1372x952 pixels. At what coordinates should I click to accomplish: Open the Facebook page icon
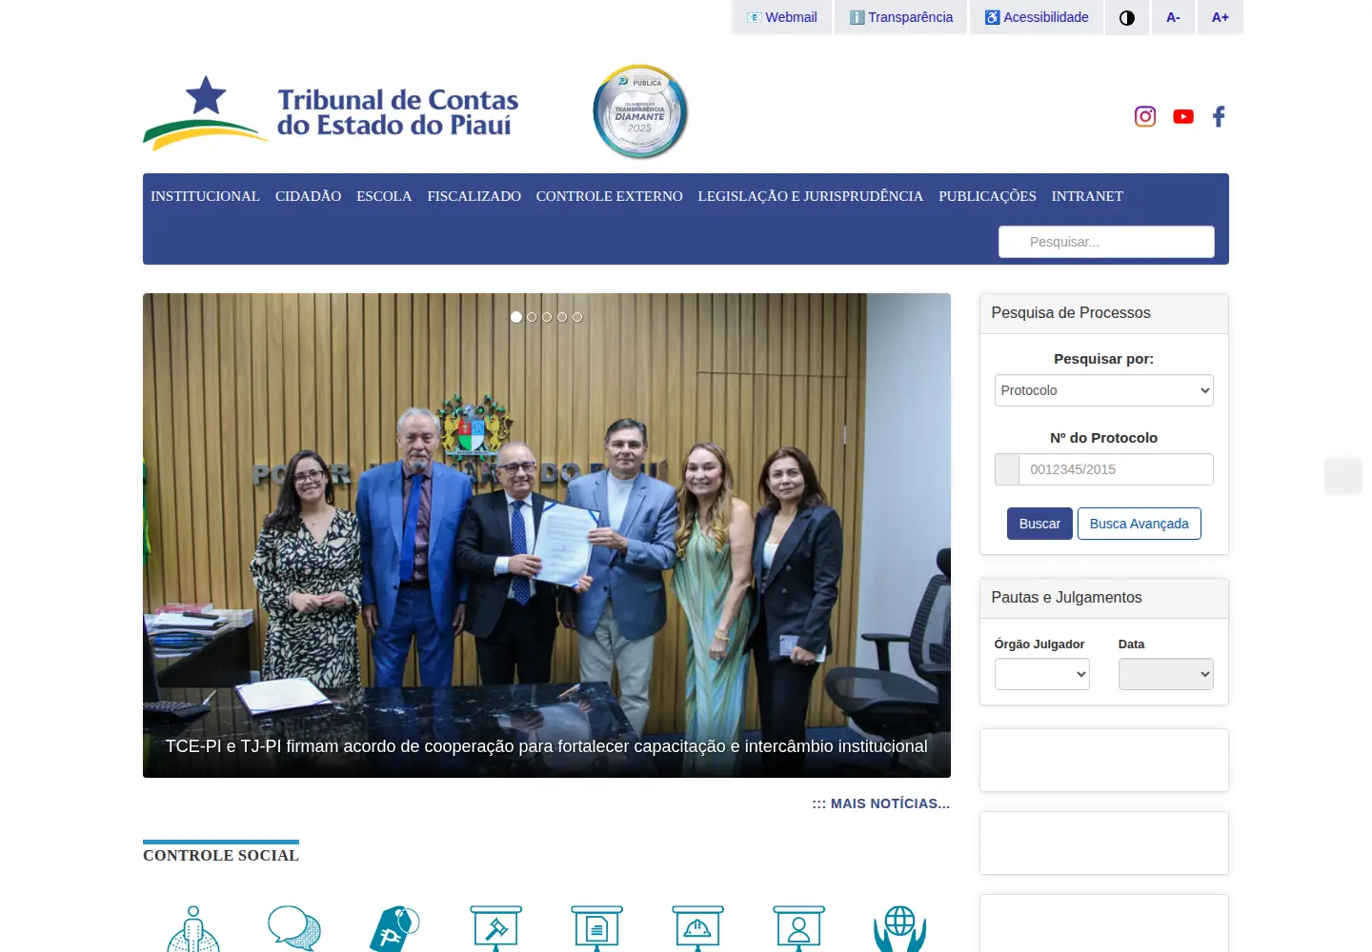tap(1219, 116)
